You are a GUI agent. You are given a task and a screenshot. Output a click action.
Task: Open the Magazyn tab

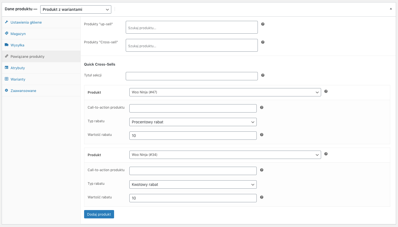41,34
